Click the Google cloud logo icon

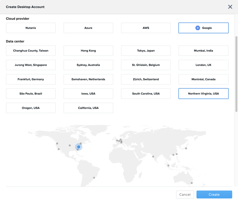pyautogui.click(x=197, y=28)
